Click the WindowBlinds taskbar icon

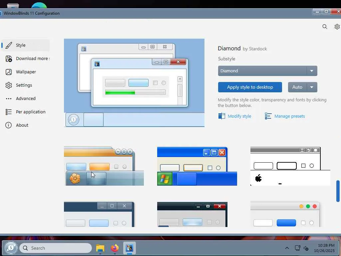tap(130, 248)
